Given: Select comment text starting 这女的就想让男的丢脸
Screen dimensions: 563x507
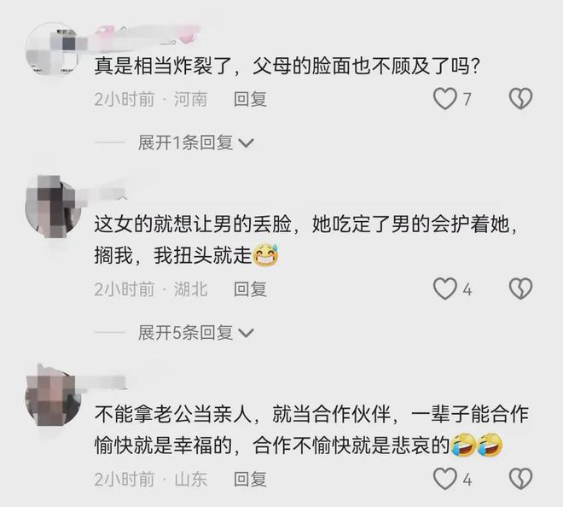Looking at the screenshot, I should coord(306,241).
